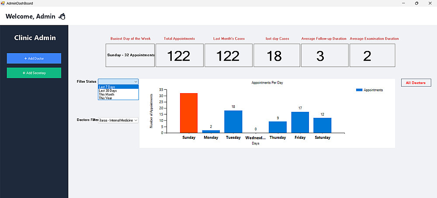The height and width of the screenshot is (198, 437).
Task: Click the waving hand icon
Action: pyautogui.click(x=62, y=17)
